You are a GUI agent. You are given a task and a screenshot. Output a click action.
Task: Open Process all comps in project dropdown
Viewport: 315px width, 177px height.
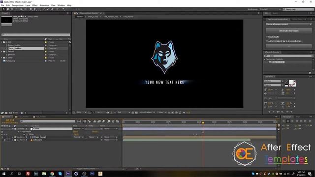pos(289,24)
